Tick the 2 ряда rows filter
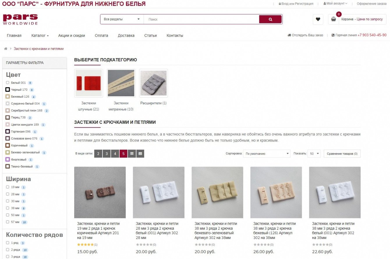This screenshot has height=259, width=390. (8, 250)
